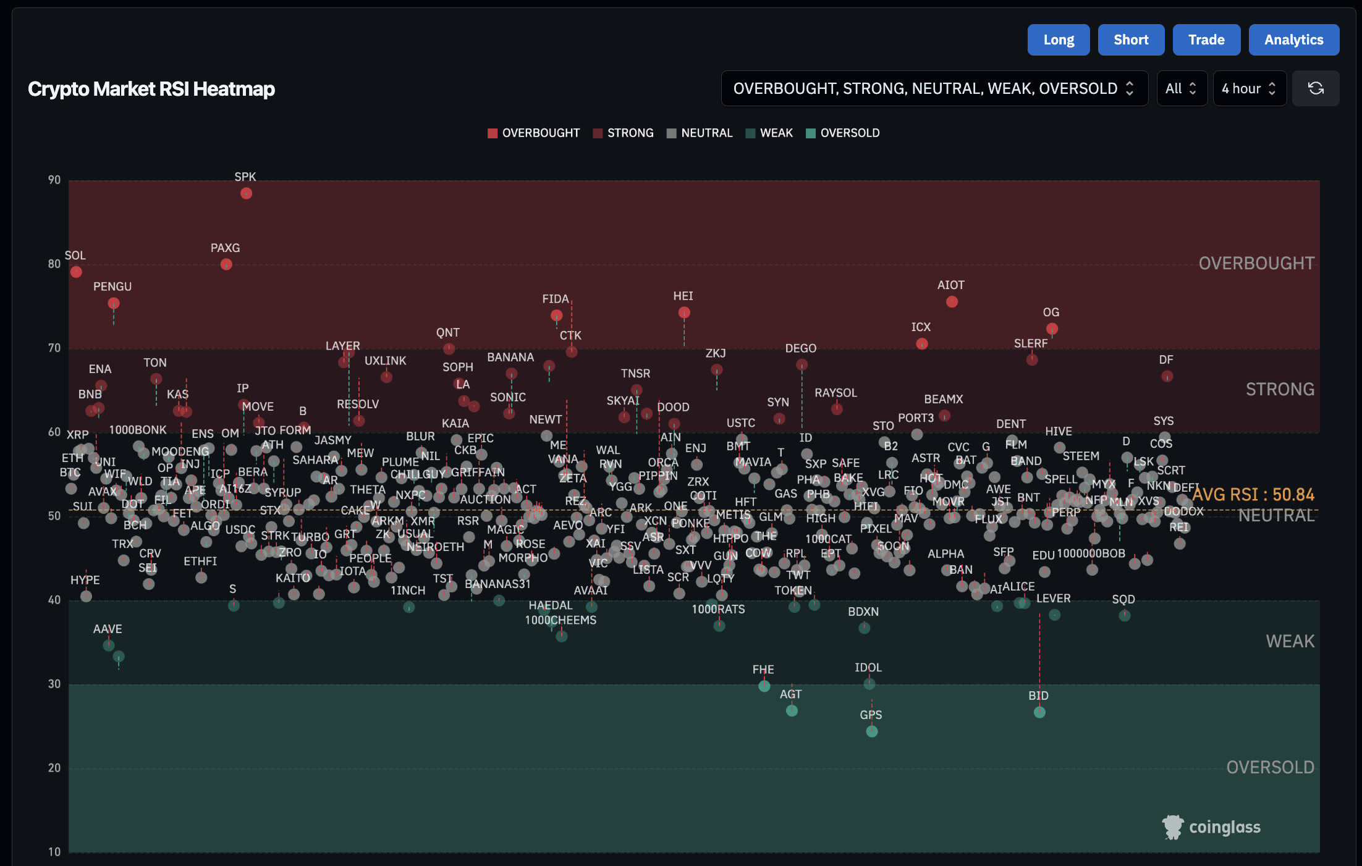Select the AGT data point

[x=792, y=710]
